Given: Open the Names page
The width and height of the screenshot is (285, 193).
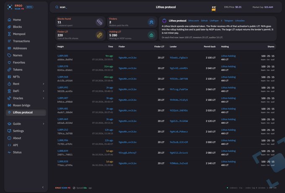Looking at the screenshot, I should (x=18, y=55).
